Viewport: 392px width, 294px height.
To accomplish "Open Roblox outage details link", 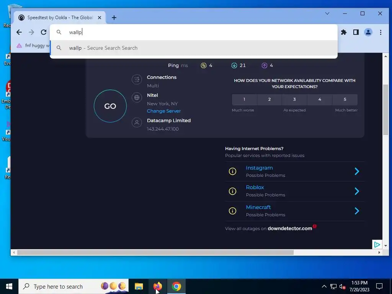I will (255, 187).
